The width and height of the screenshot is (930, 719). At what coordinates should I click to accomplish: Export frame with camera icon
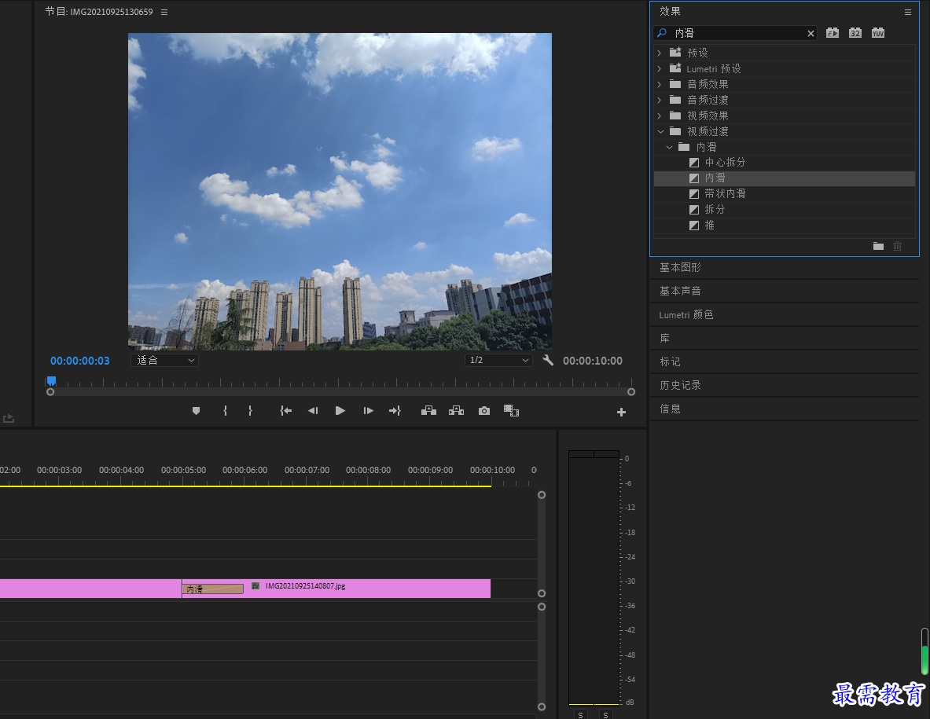click(x=484, y=411)
